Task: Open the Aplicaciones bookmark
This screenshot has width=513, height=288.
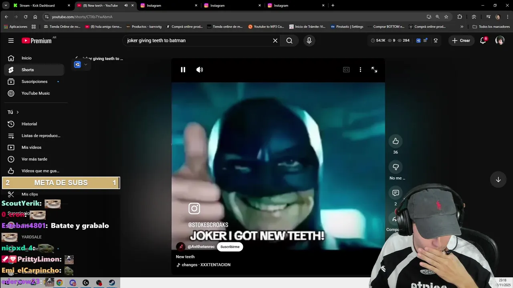Action: [16, 27]
